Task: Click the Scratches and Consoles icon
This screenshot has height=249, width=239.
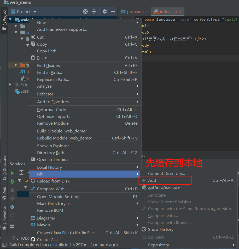Action: (x=17, y=91)
